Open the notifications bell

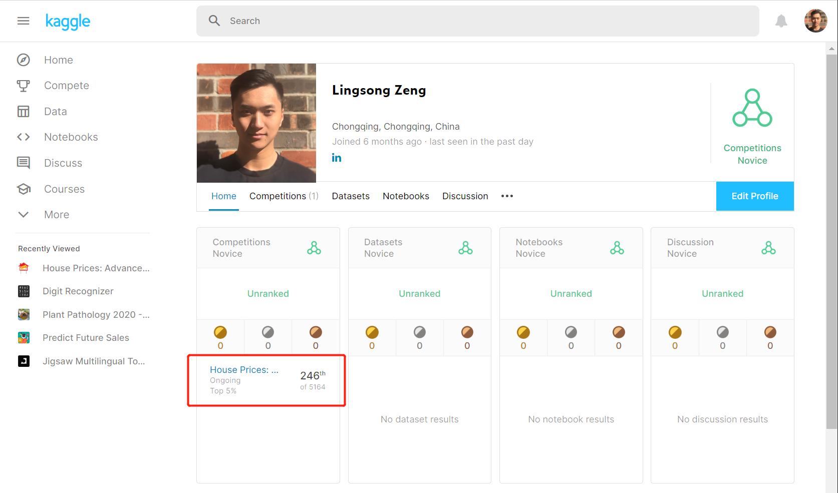click(x=781, y=21)
